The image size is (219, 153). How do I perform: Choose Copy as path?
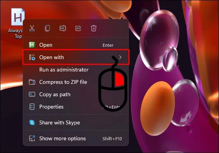(x=76, y=94)
